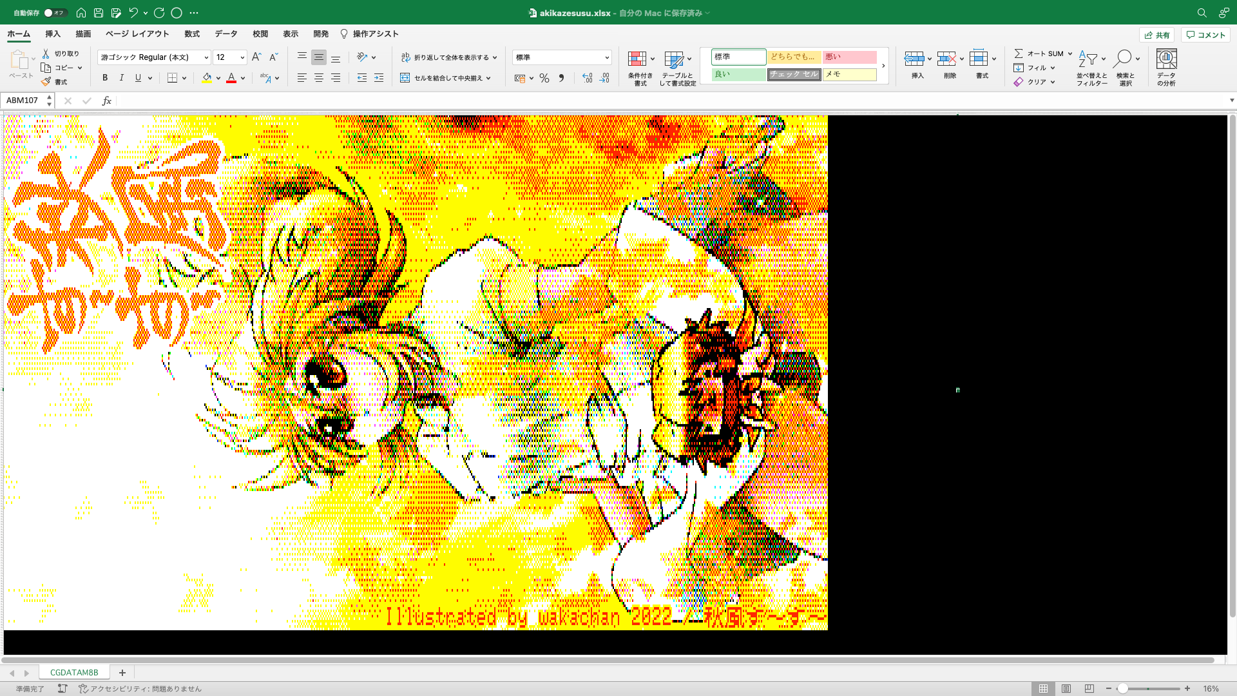Open Conditional Formatting menu

point(640,68)
